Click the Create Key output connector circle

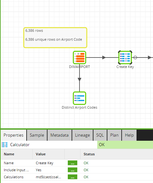(x=135, y=58)
